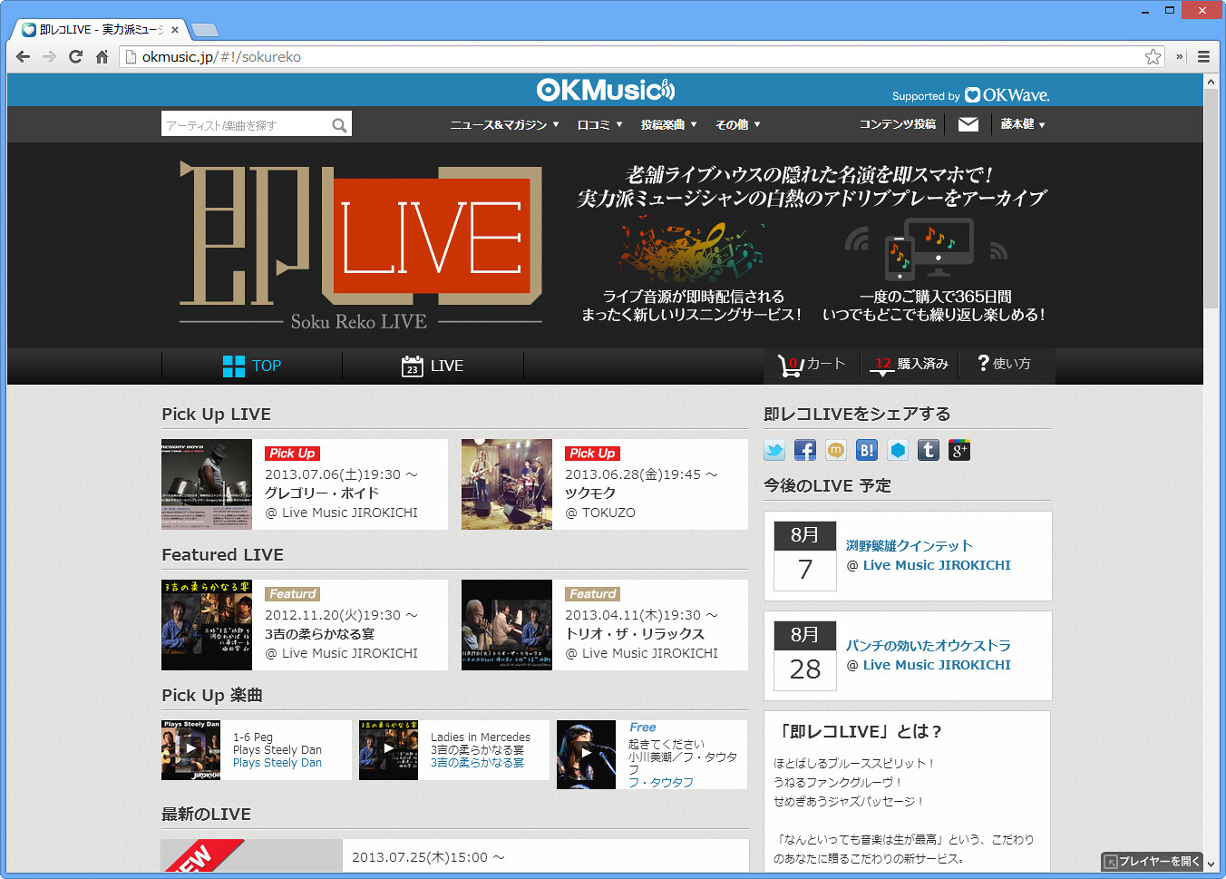Open the トリオ・ザ・リラックス photo thumbnail

507,625
